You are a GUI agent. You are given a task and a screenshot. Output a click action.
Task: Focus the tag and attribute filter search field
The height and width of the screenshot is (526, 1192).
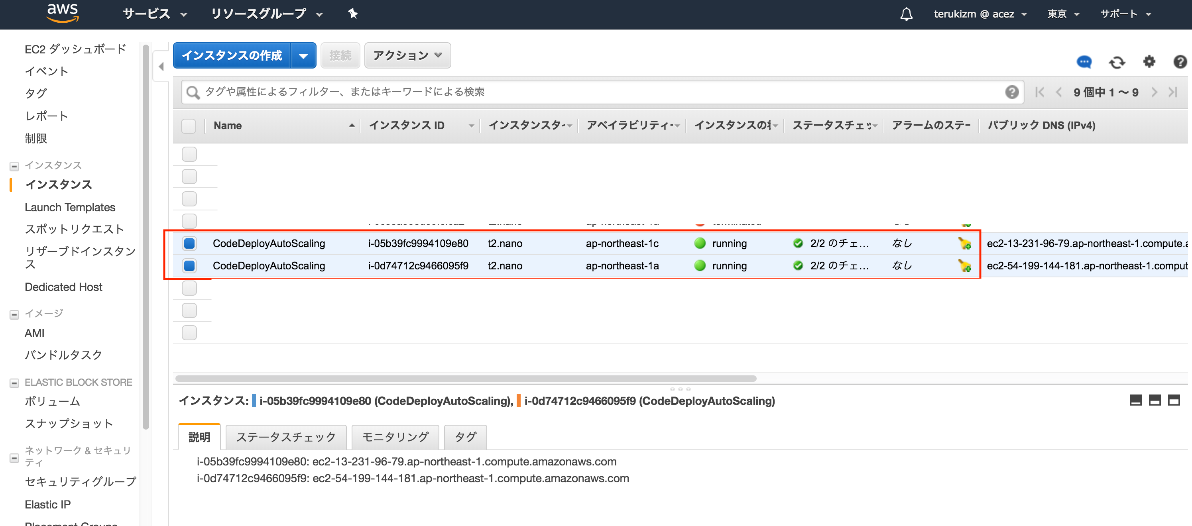[602, 92]
